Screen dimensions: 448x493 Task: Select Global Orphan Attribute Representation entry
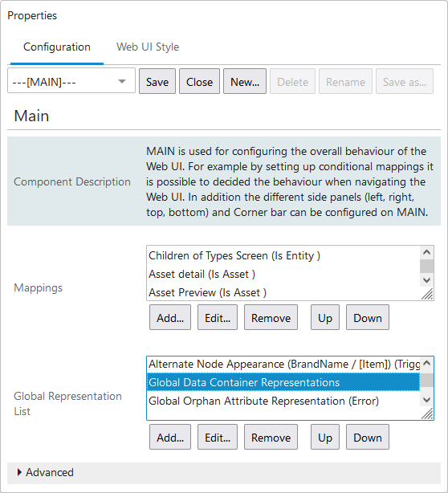pyautogui.click(x=283, y=401)
